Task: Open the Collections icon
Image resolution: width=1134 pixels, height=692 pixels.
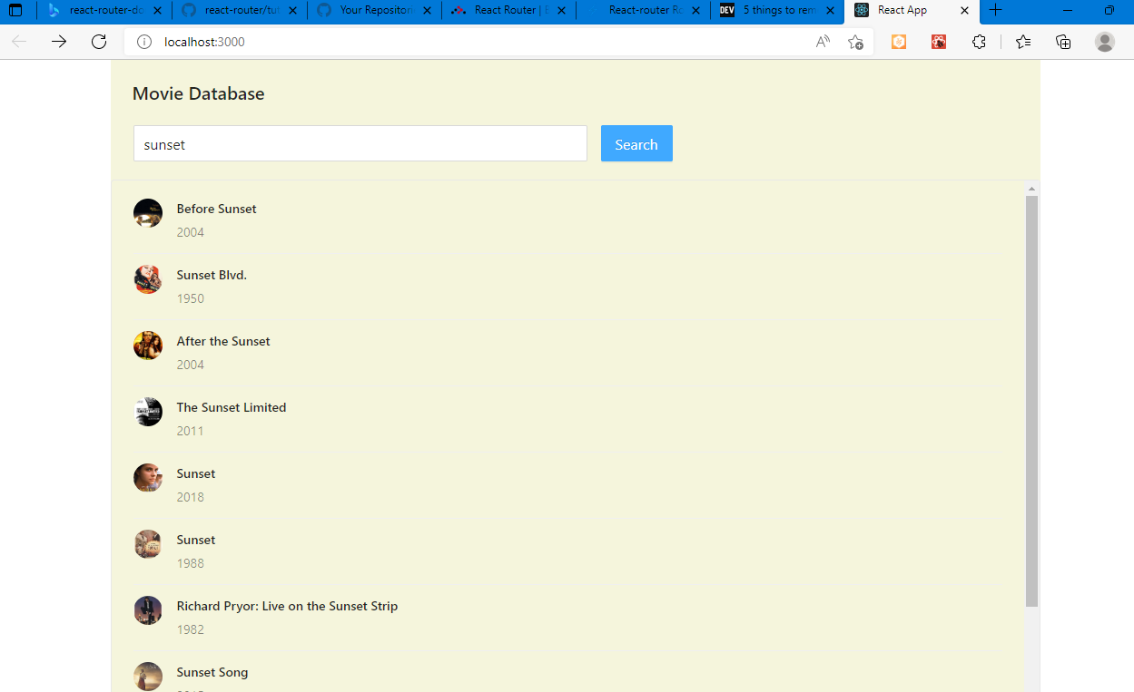Action: [x=1063, y=42]
